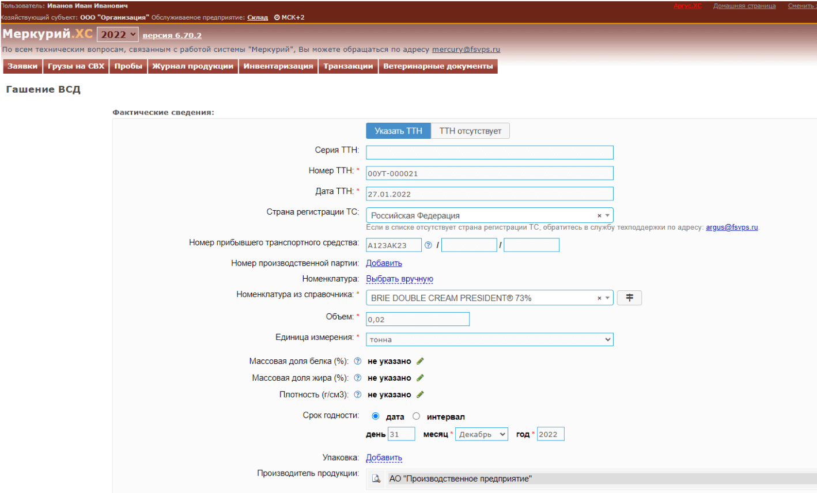Click help icon for Плотность (г/см3)
This screenshot has height=493, width=817.
point(358,395)
